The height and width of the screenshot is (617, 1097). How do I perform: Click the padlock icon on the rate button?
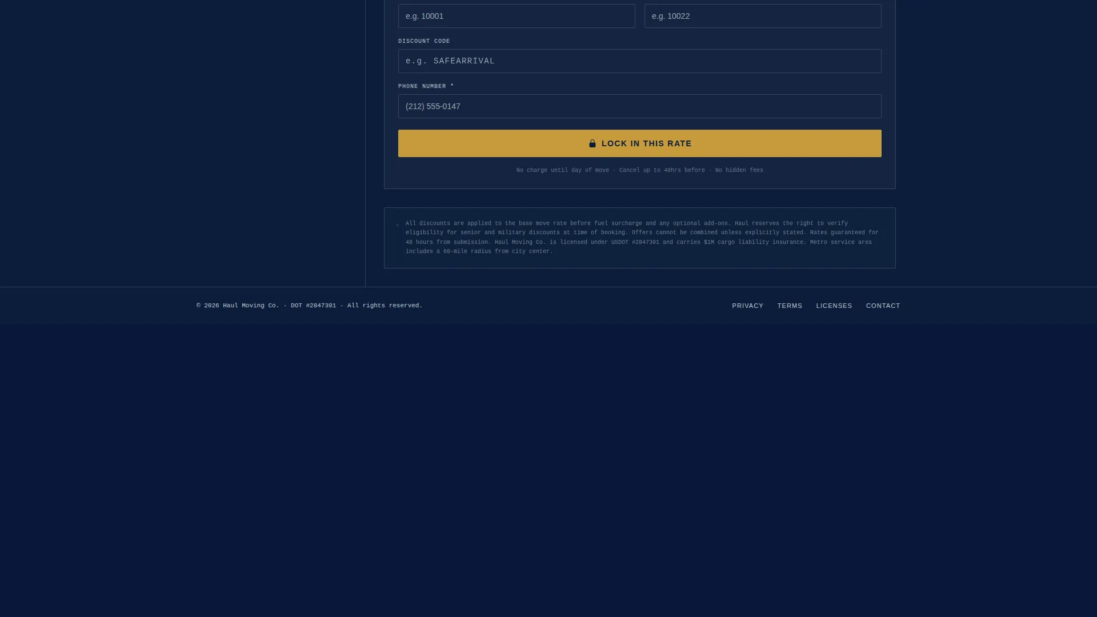pos(592,143)
